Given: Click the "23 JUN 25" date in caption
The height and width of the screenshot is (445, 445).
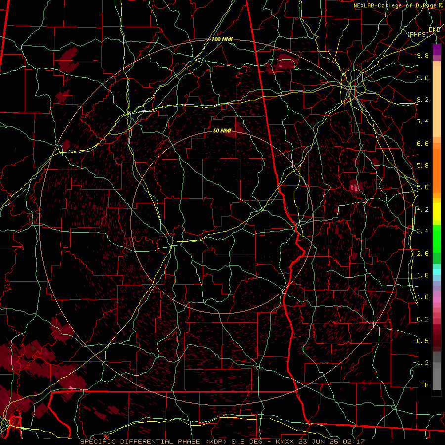Looking at the screenshot, I should click(317, 442).
